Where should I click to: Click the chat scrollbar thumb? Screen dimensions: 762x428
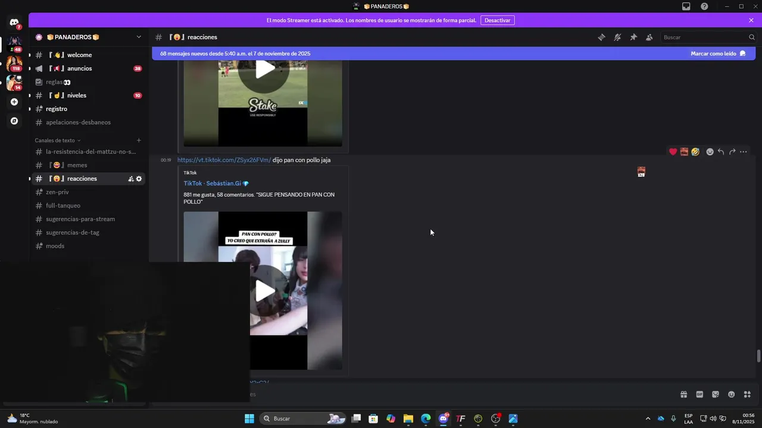(x=758, y=356)
